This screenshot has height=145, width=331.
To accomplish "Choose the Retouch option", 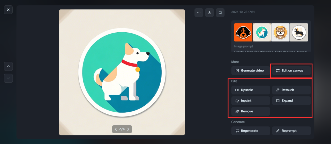I will pyautogui.click(x=291, y=90).
